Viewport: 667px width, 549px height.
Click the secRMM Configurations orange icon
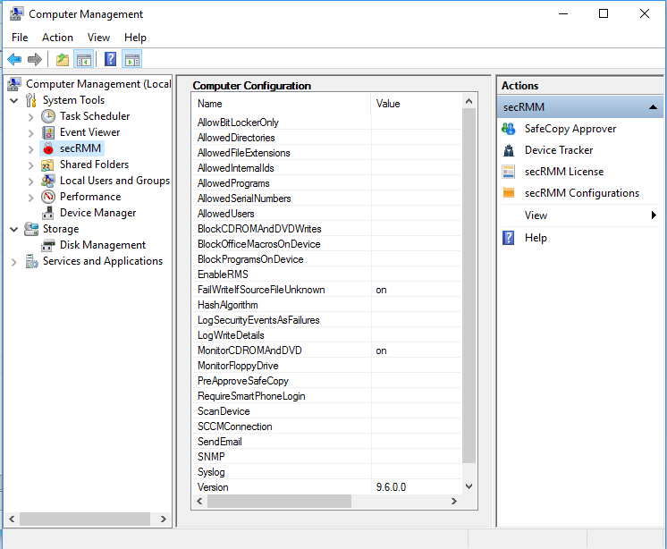[509, 192]
